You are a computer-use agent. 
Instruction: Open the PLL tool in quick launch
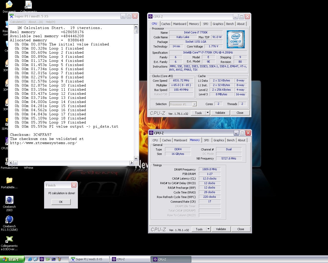(54, 259)
